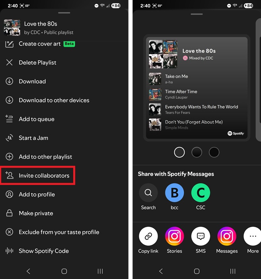
Task: Tap the Instagram Stories icon
Action: click(x=175, y=236)
